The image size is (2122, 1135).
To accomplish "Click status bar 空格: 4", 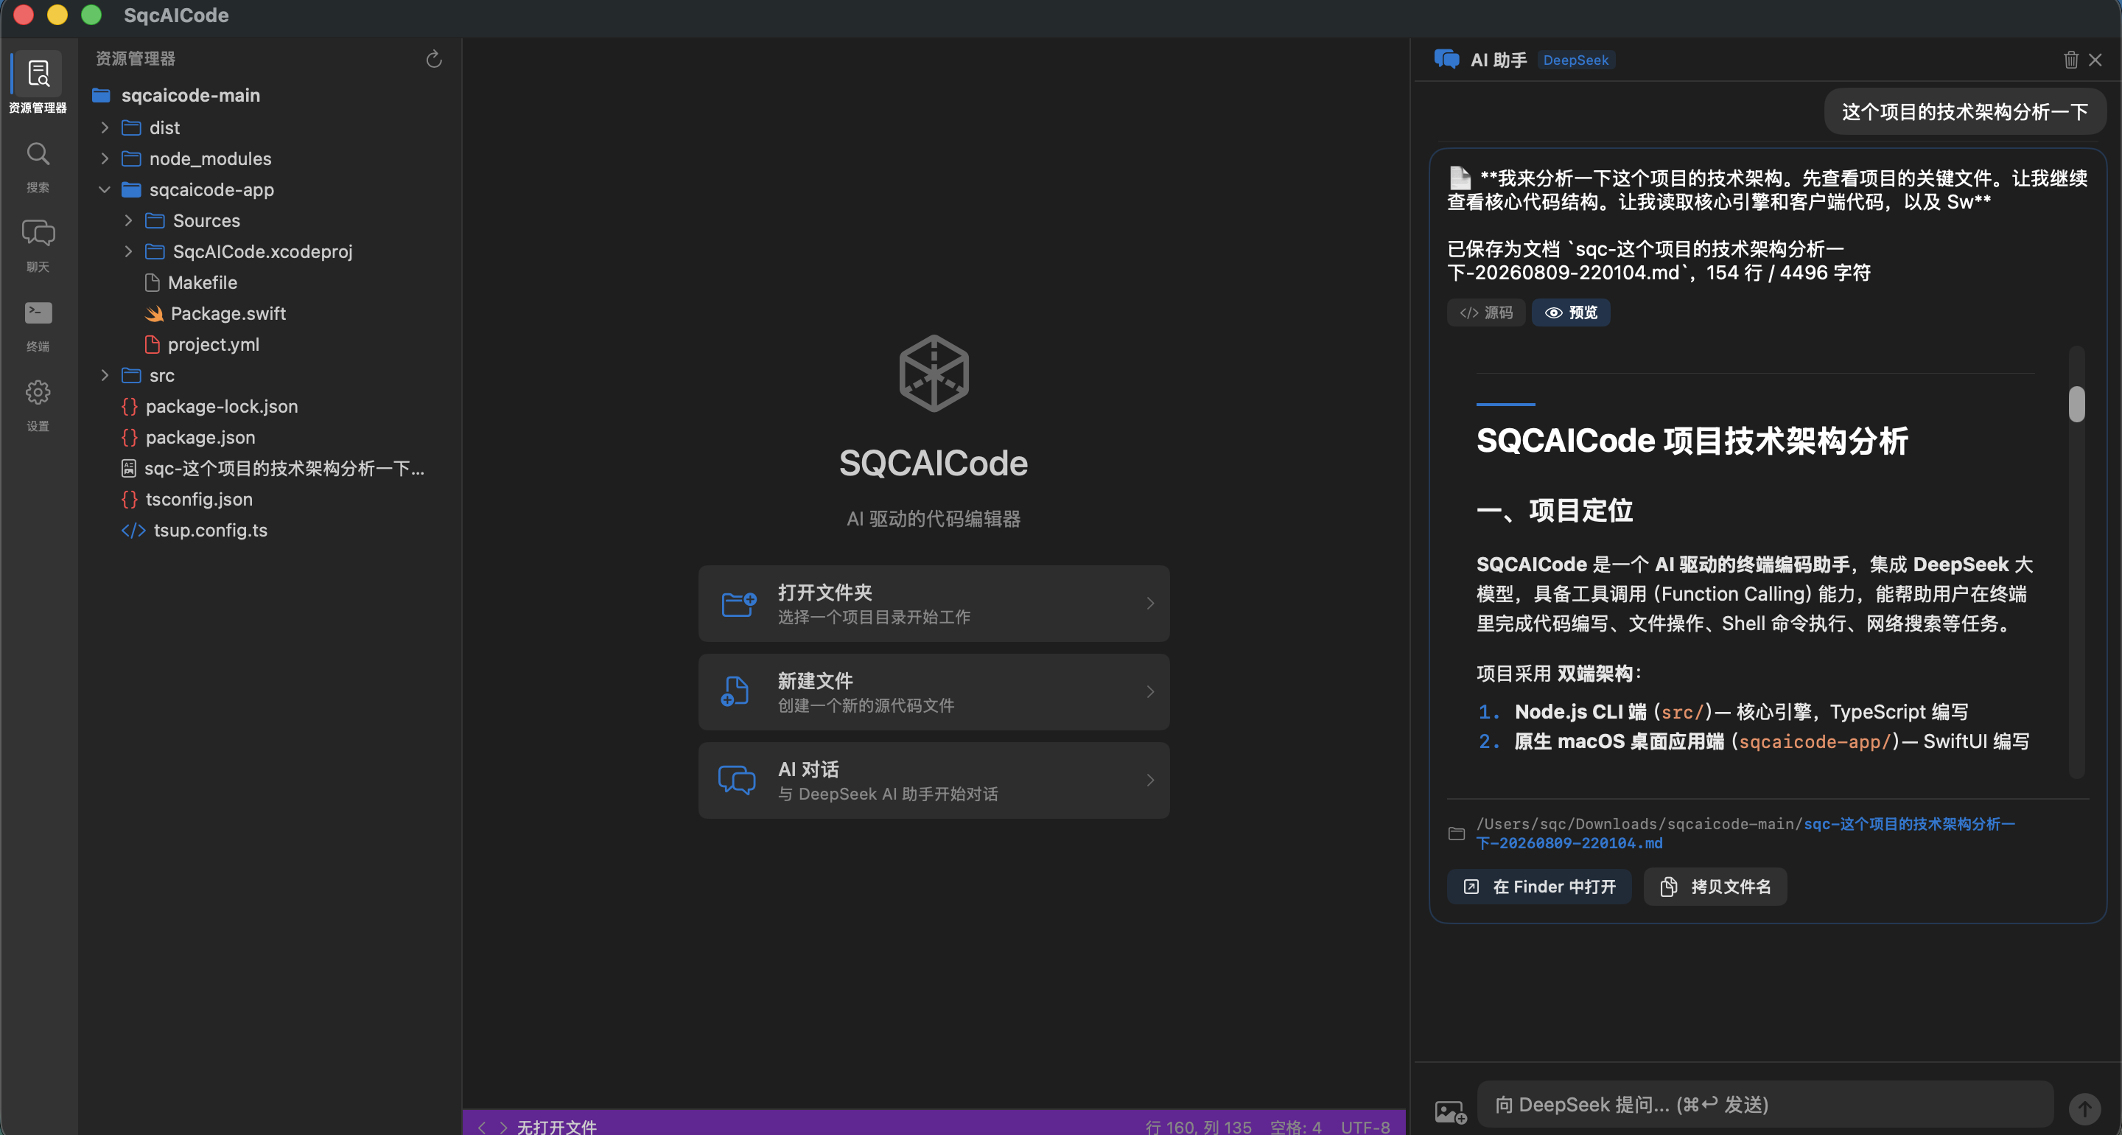I will (1296, 1127).
